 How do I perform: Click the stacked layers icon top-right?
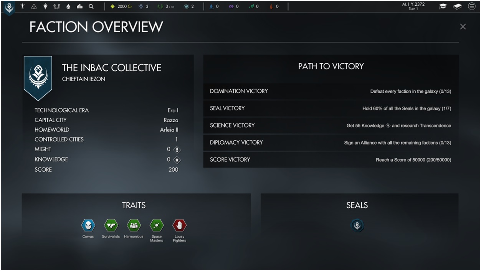pyautogui.click(x=457, y=7)
